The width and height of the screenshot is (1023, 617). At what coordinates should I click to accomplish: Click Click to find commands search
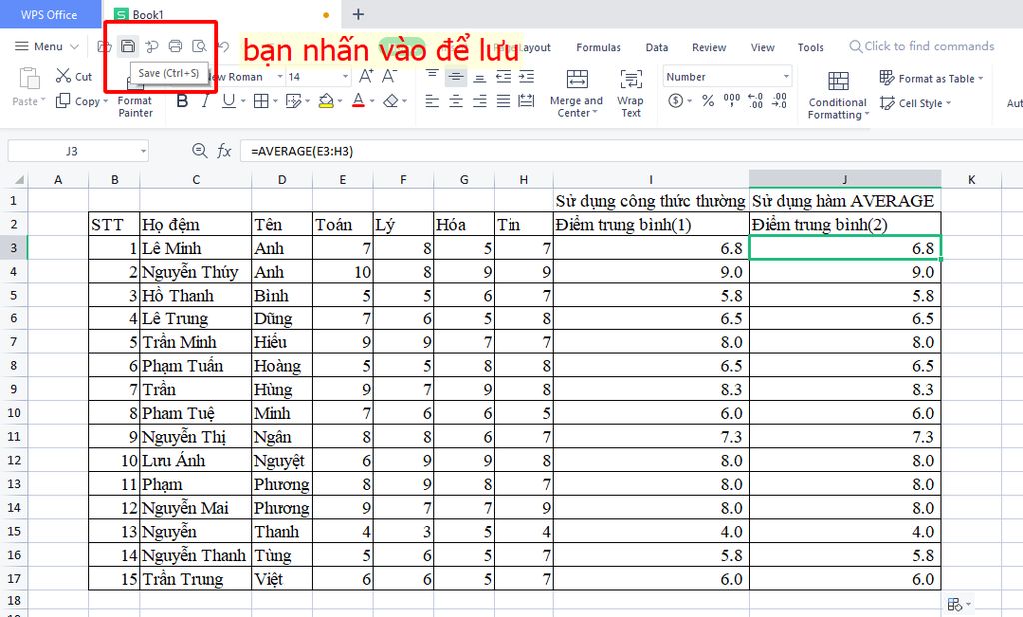[x=922, y=46]
